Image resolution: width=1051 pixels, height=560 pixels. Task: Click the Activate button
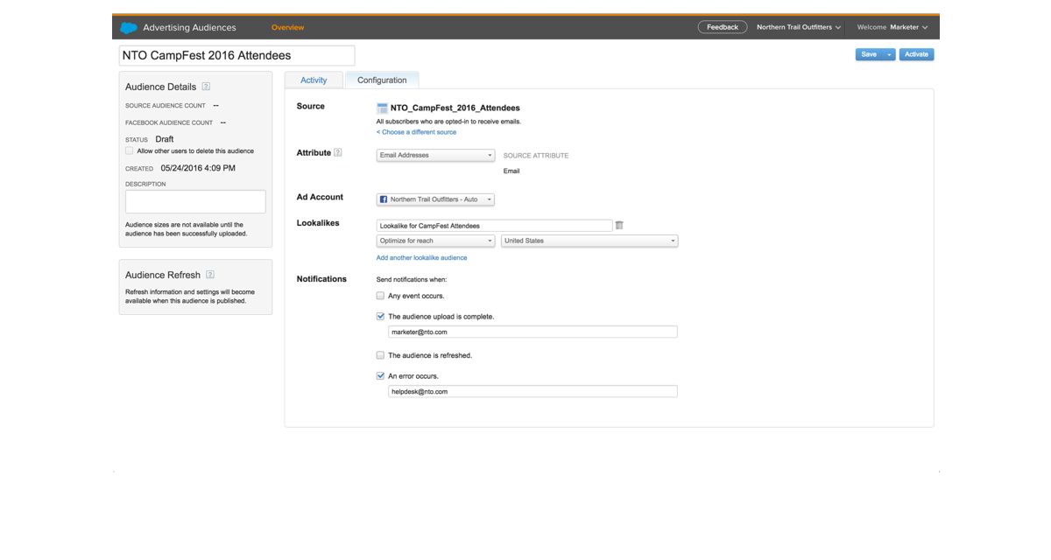click(x=916, y=54)
